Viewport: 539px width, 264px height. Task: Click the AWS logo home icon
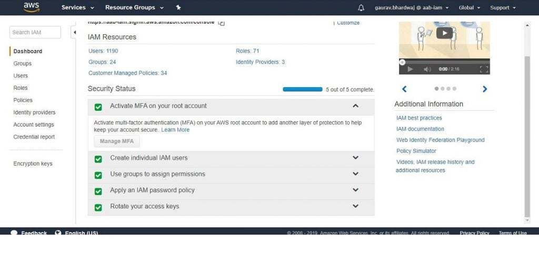click(31, 7)
